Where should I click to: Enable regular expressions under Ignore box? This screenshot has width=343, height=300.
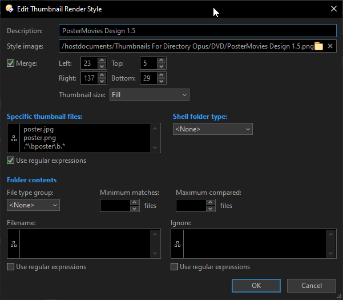(x=174, y=267)
